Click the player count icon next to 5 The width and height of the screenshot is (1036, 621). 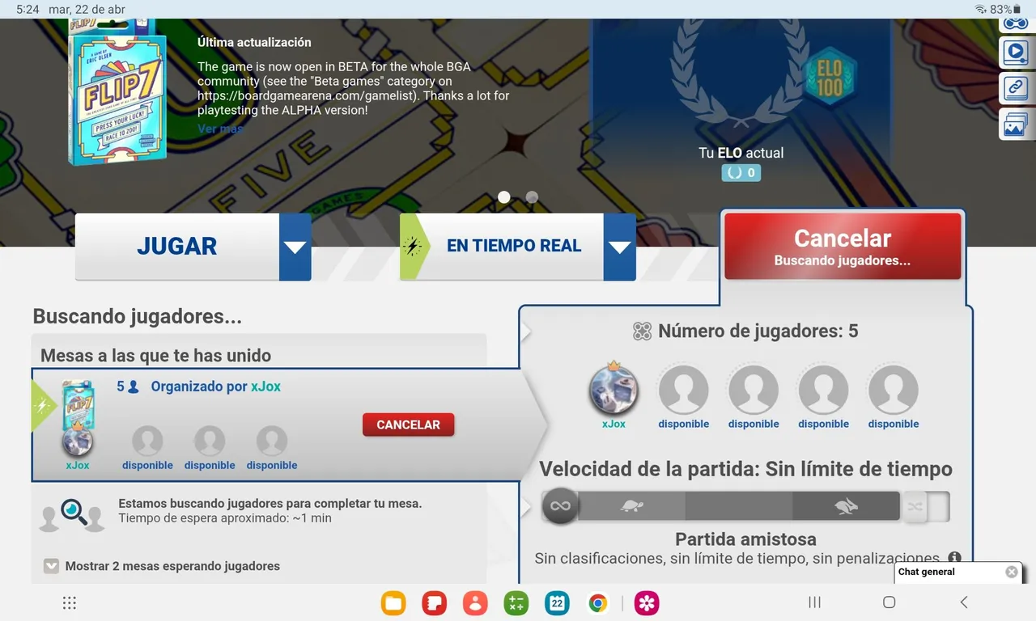(x=134, y=387)
